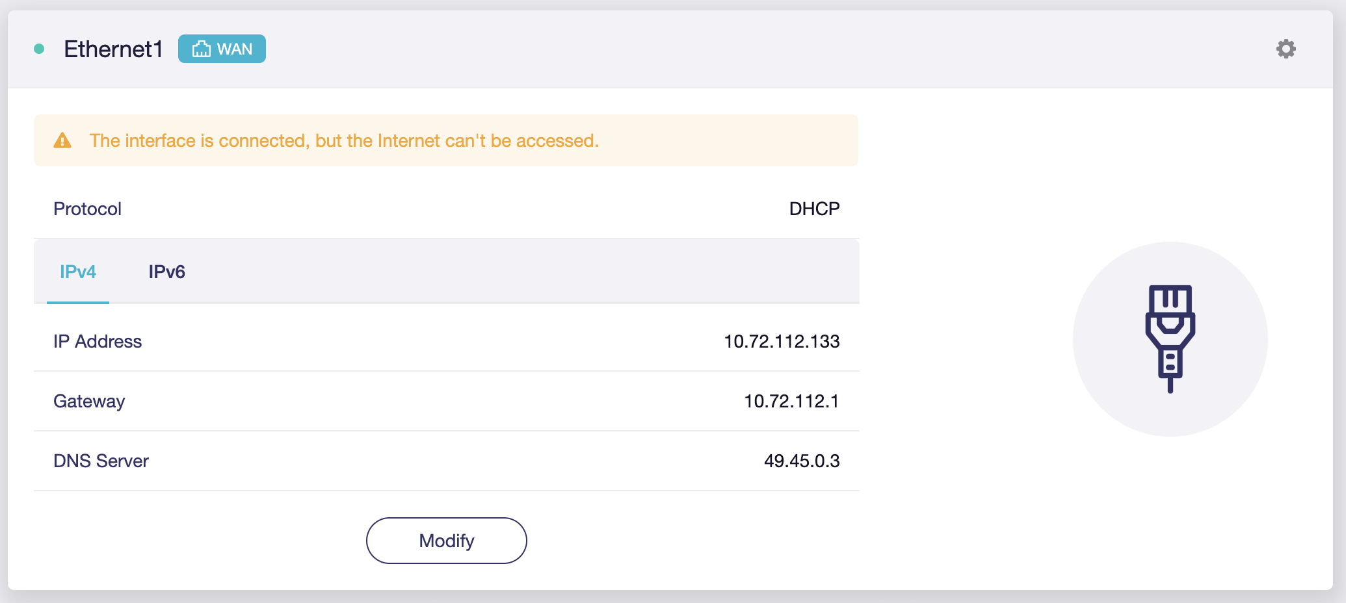The height and width of the screenshot is (603, 1346).
Task: Click the green connection status dot
Action: click(x=39, y=49)
